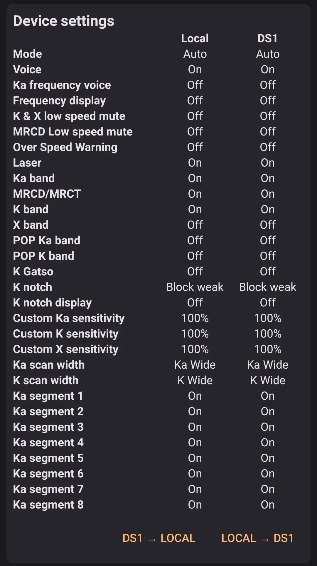Click the Device settings heading
Screen dimensions: 317x566
pyautogui.click(x=64, y=21)
